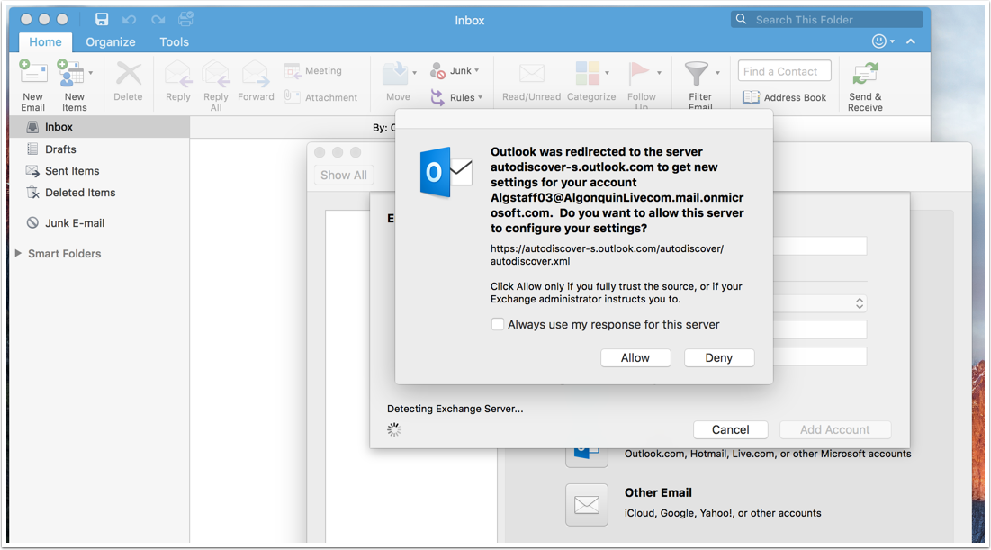Image resolution: width=991 pixels, height=550 pixels.
Task: Switch to the Organize tab
Action: (111, 41)
